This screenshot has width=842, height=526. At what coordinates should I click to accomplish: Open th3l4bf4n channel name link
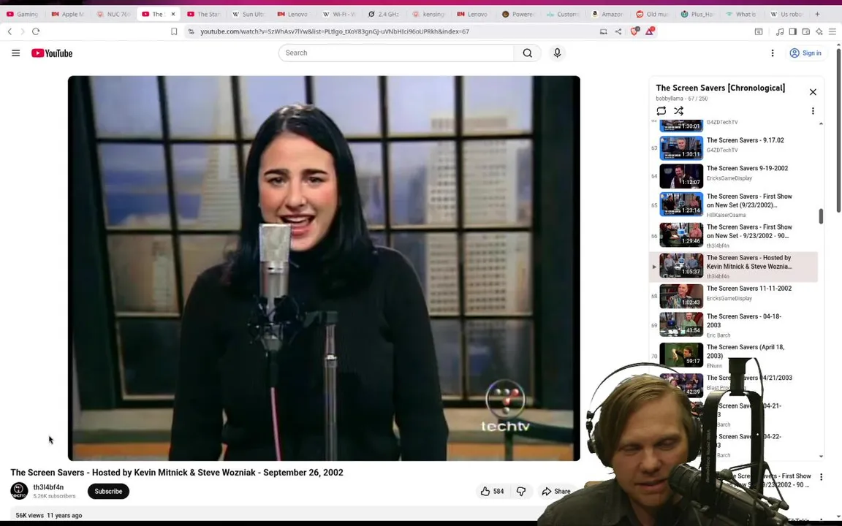point(48,487)
